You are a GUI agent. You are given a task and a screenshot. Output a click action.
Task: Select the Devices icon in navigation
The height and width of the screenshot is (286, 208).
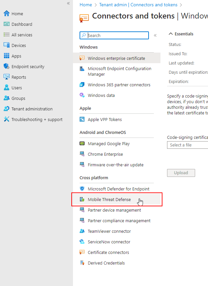point(6,45)
